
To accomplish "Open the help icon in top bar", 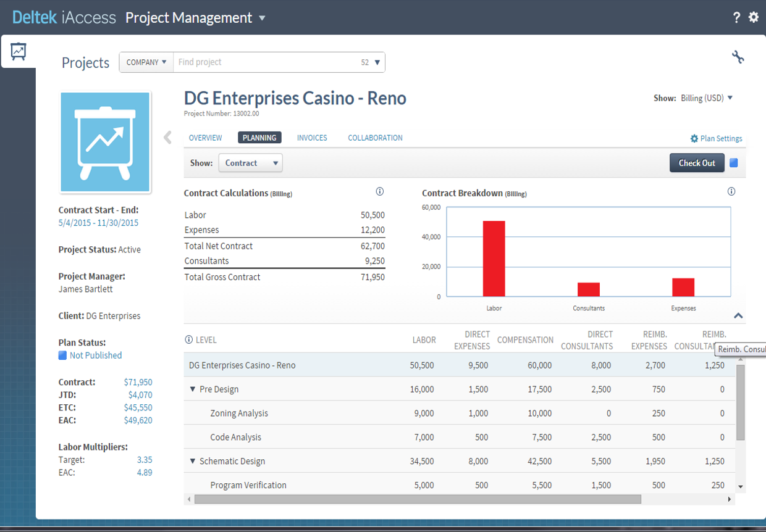I will [736, 17].
